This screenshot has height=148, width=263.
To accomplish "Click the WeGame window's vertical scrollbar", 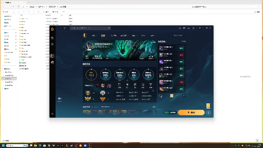I will click(213, 55).
